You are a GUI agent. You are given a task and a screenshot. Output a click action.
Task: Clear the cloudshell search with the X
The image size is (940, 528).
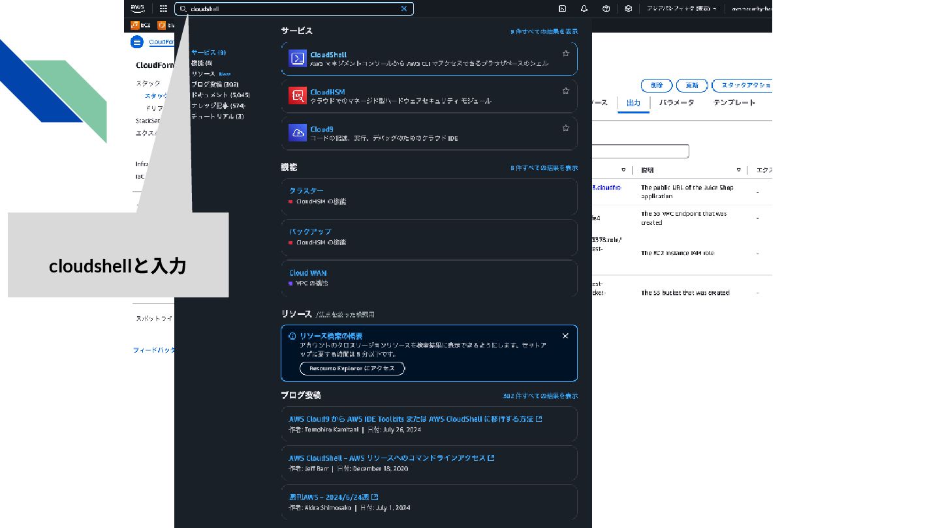coord(404,9)
